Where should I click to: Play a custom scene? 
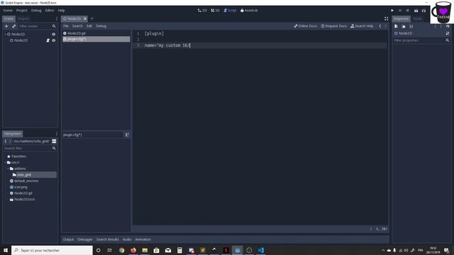pyautogui.click(x=423, y=11)
